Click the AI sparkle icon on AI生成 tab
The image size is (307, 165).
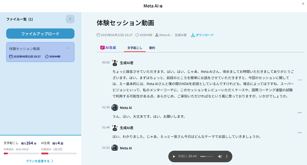[102, 48]
